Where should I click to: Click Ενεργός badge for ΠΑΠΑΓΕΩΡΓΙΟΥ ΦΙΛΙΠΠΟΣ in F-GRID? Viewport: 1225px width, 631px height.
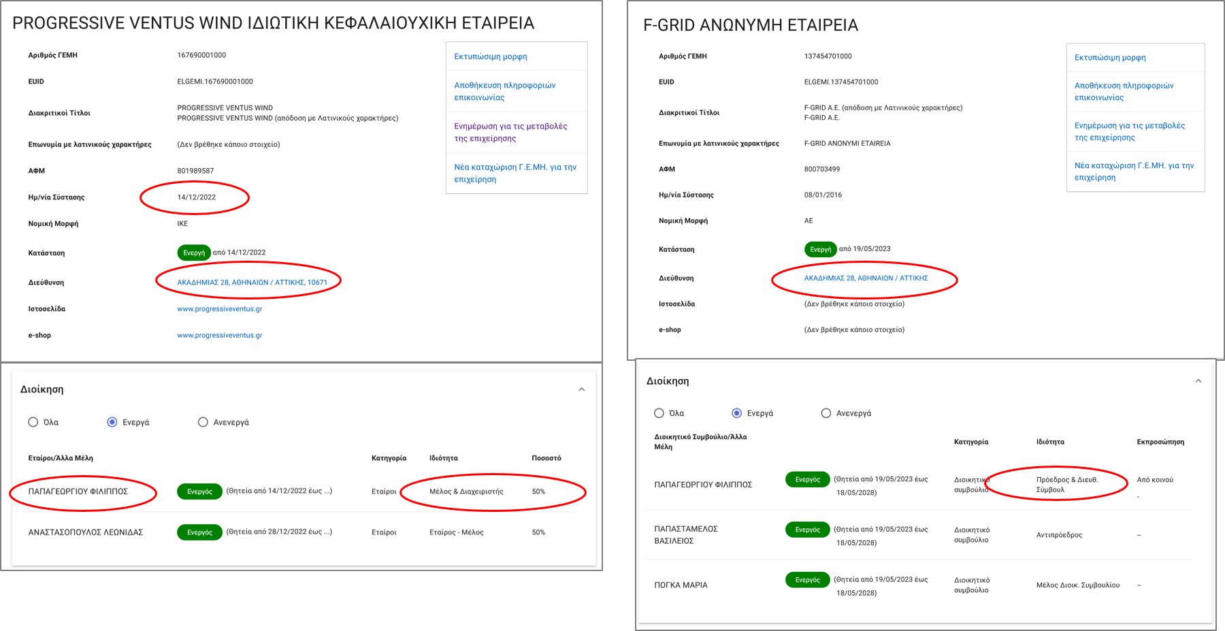[807, 479]
